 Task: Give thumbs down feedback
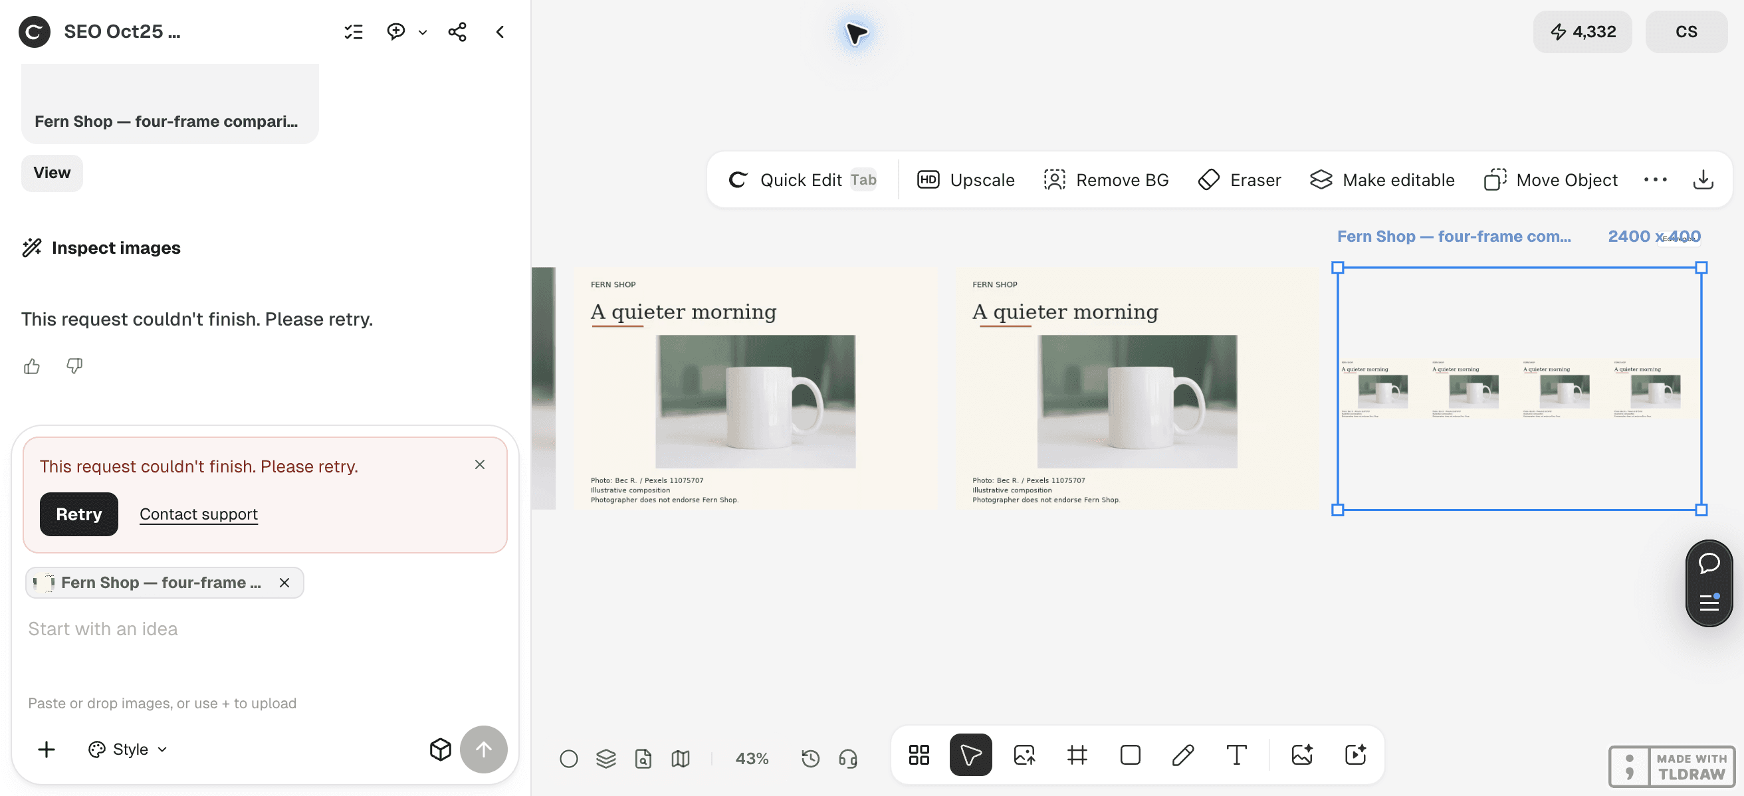click(x=74, y=366)
